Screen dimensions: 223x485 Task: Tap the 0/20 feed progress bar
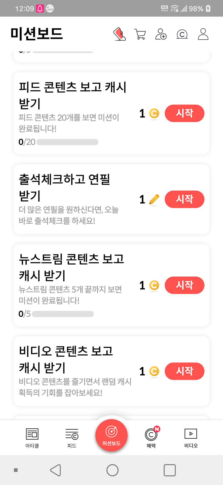click(x=67, y=142)
